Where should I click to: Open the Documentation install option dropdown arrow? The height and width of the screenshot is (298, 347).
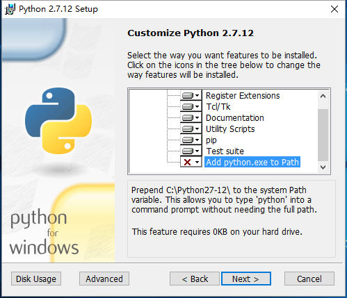(197, 117)
